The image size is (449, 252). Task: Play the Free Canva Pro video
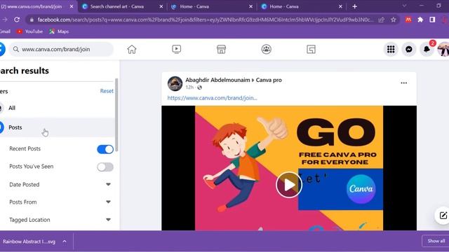pyautogui.click(x=289, y=185)
